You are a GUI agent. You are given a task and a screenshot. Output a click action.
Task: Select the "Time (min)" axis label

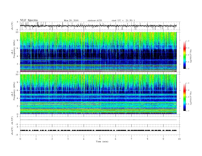(x=102, y=141)
